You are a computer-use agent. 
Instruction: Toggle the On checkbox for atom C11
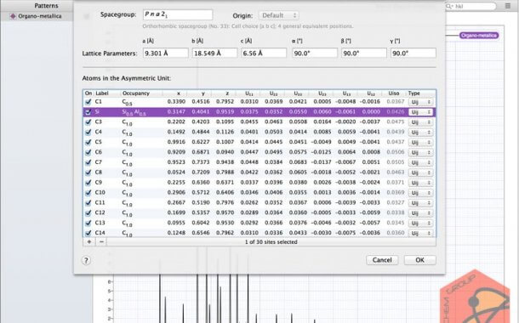tap(88, 202)
